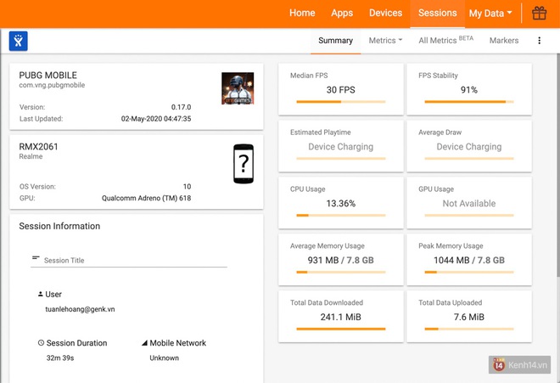Click the Total Data Downloaded bar
560x383 pixels.
341,329
